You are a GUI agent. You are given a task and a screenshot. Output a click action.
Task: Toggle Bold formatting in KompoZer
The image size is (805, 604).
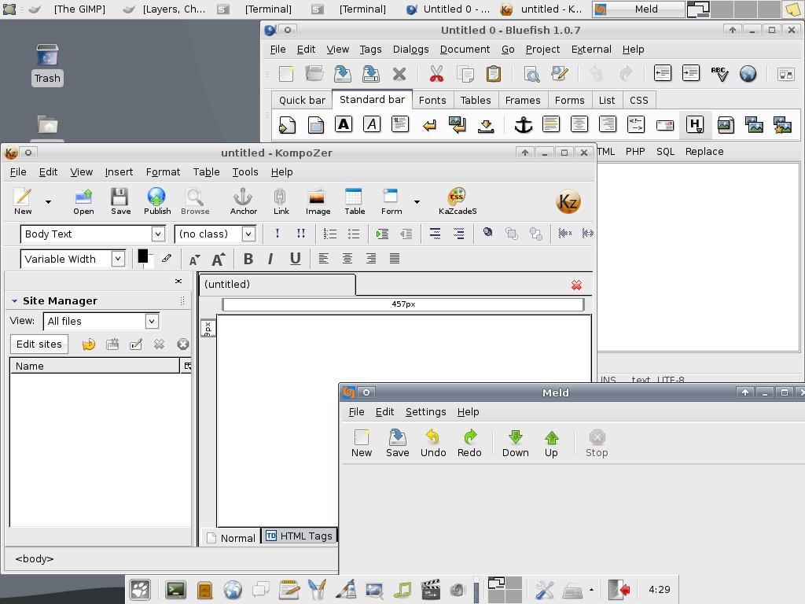pyautogui.click(x=248, y=259)
